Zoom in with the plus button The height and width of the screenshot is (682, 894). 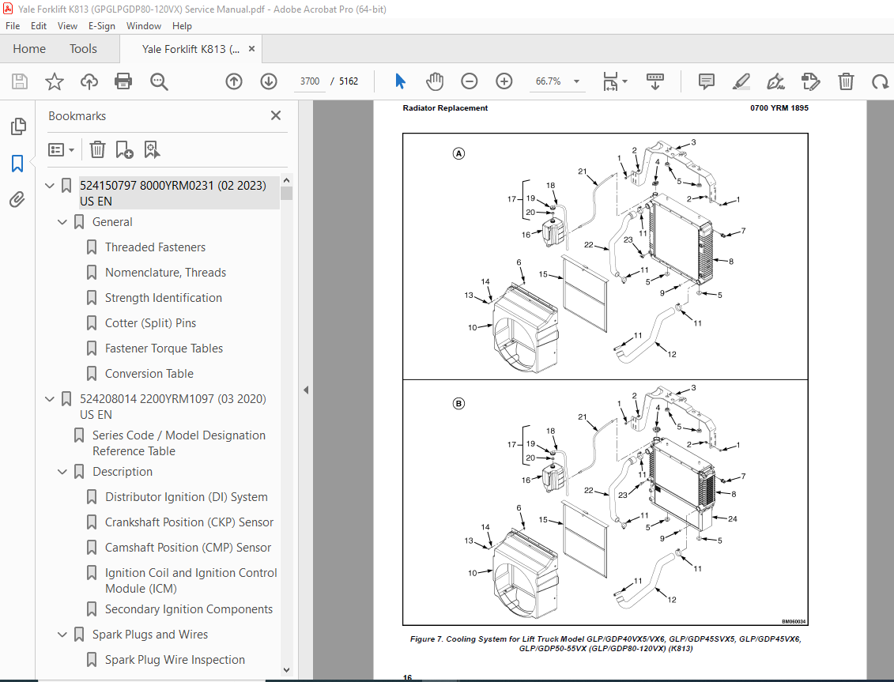[x=504, y=81]
